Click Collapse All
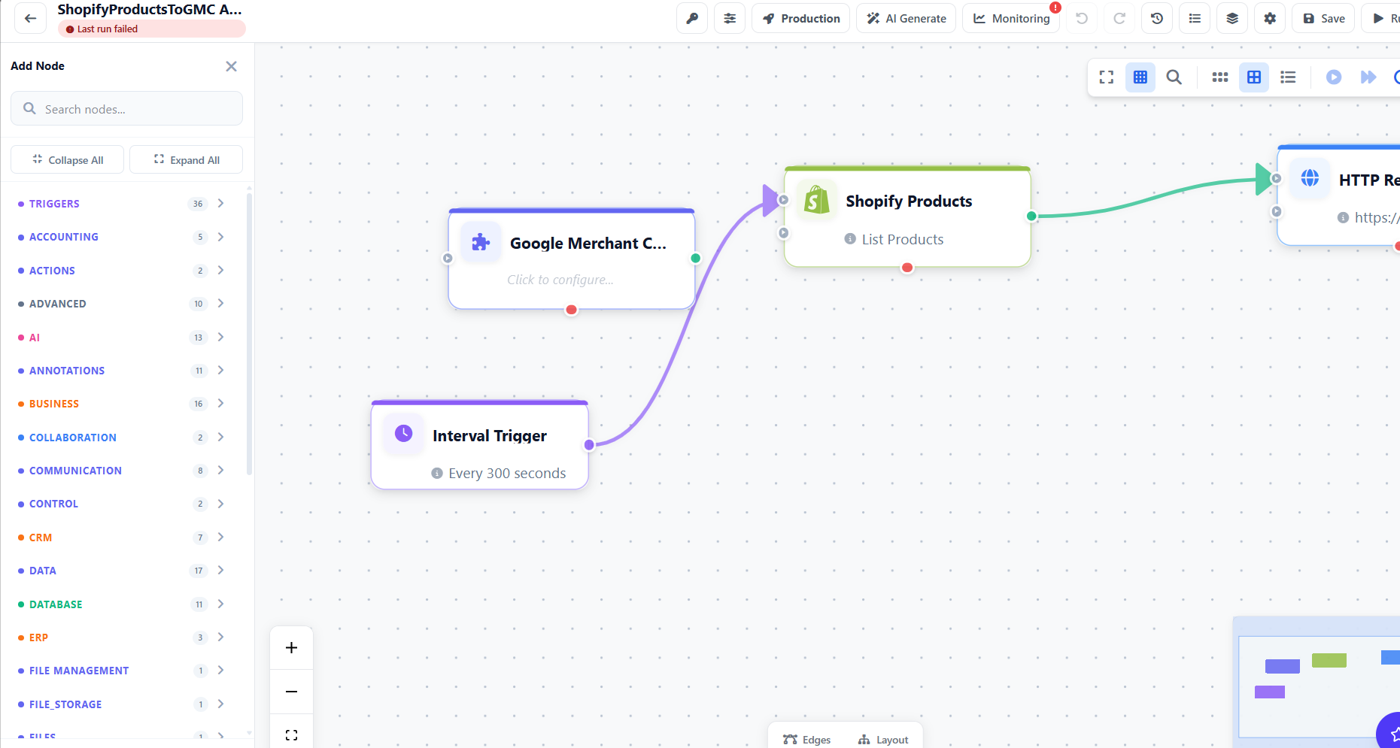This screenshot has height=748, width=1400. [x=67, y=159]
